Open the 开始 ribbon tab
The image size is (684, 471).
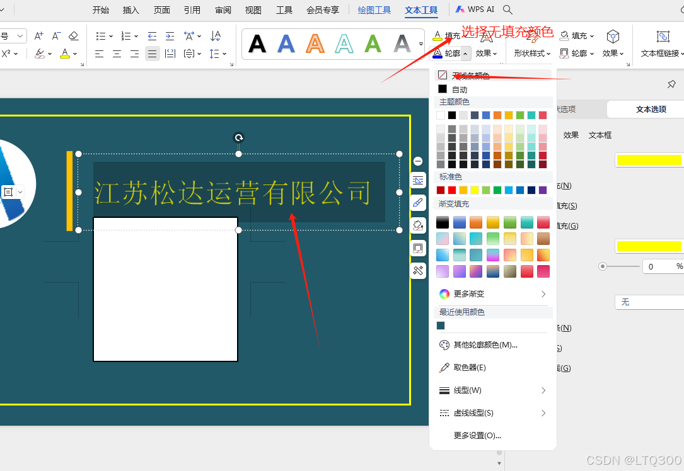pos(100,9)
